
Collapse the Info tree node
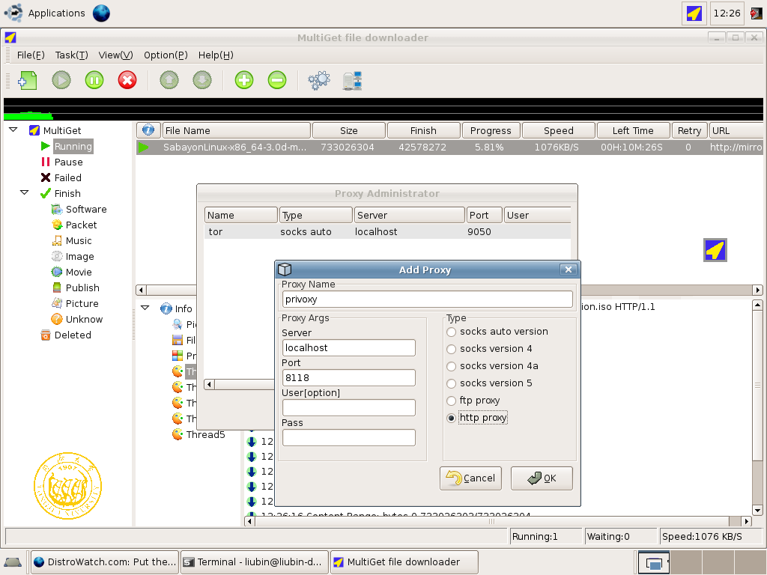[x=145, y=308]
